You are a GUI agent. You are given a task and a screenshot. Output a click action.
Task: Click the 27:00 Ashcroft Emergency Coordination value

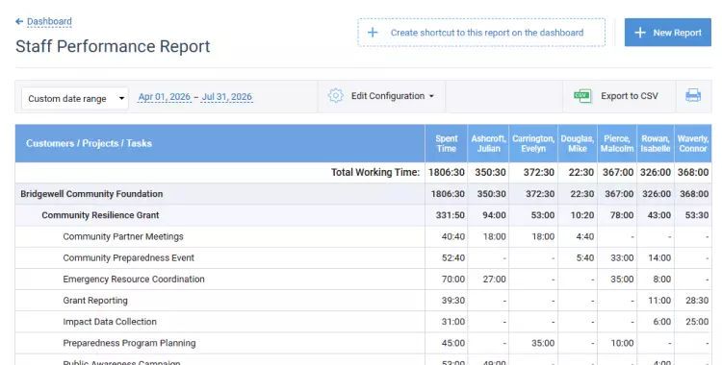[x=494, y=280]
